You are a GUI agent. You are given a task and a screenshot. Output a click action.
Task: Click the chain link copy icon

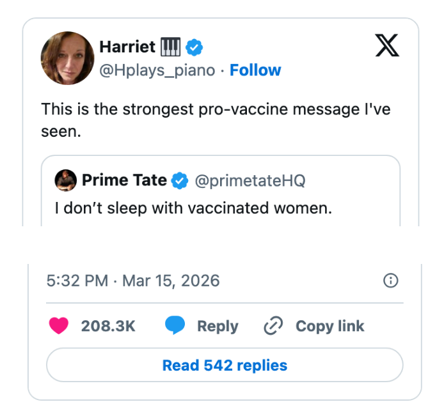(273, 326)
